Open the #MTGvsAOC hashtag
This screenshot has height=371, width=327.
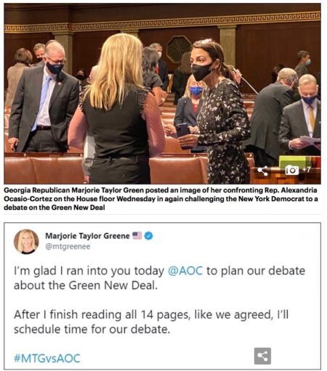point(47,358)
